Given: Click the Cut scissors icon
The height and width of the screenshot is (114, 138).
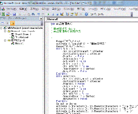Looking at the screenshot, I should pyautogui.click(x=20, y=14).
